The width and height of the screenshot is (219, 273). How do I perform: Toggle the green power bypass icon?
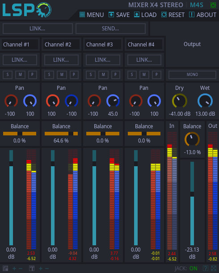tap(213, 5)
